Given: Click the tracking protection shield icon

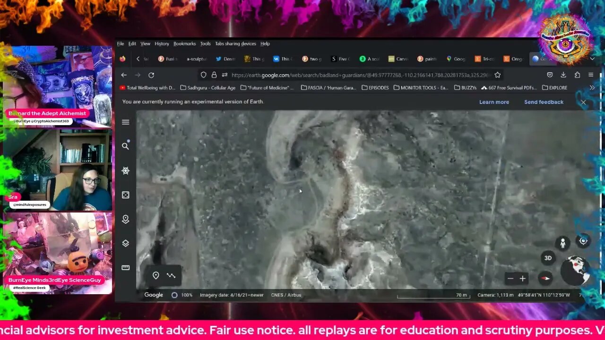Looking at the screenshot, I should pos(204,75).
